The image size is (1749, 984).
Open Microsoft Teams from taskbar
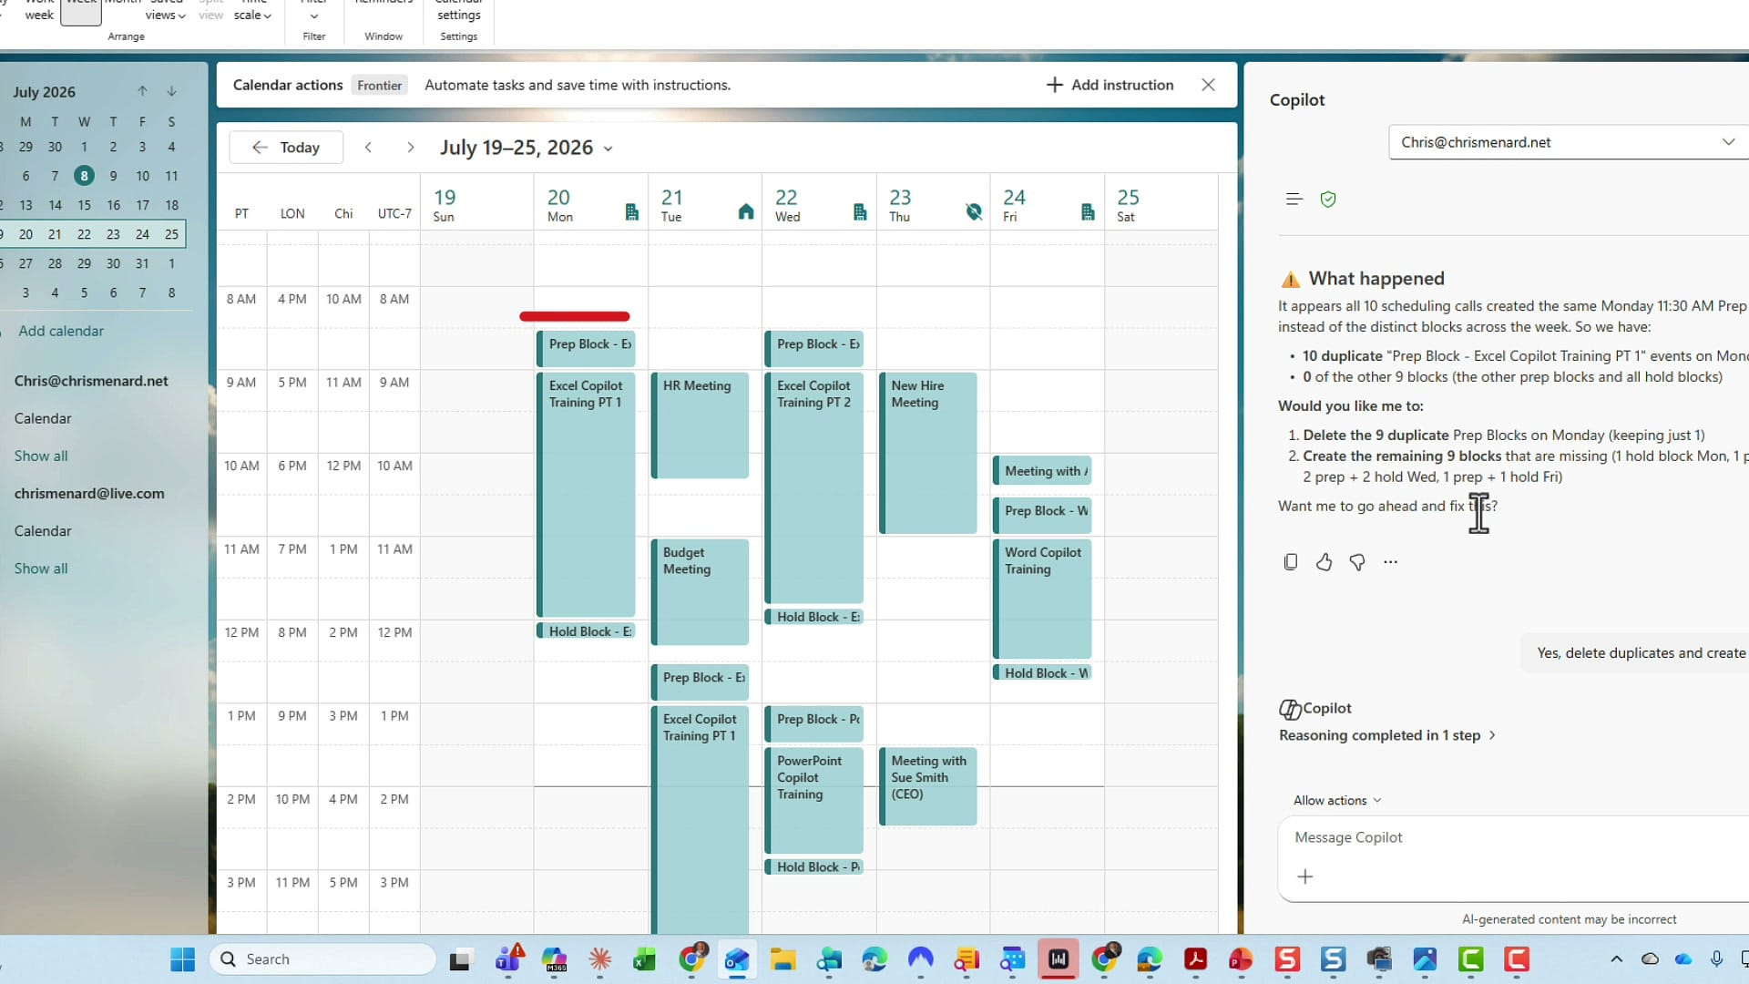point(508,959)
